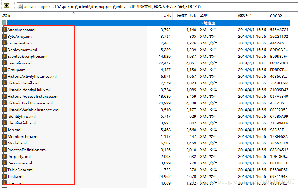This screenshot has width=298, height=188.
Task: Click the icon next to Attachment.xml
Action: coord(4,30)
